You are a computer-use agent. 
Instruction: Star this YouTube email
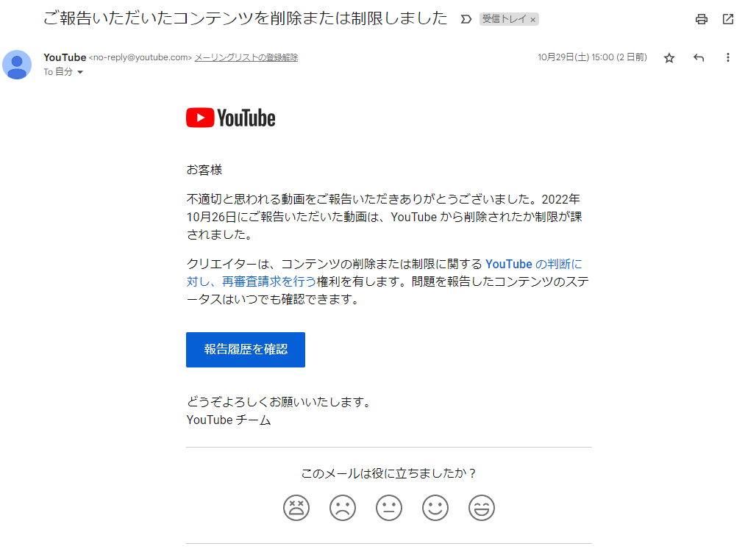(669, 58)
